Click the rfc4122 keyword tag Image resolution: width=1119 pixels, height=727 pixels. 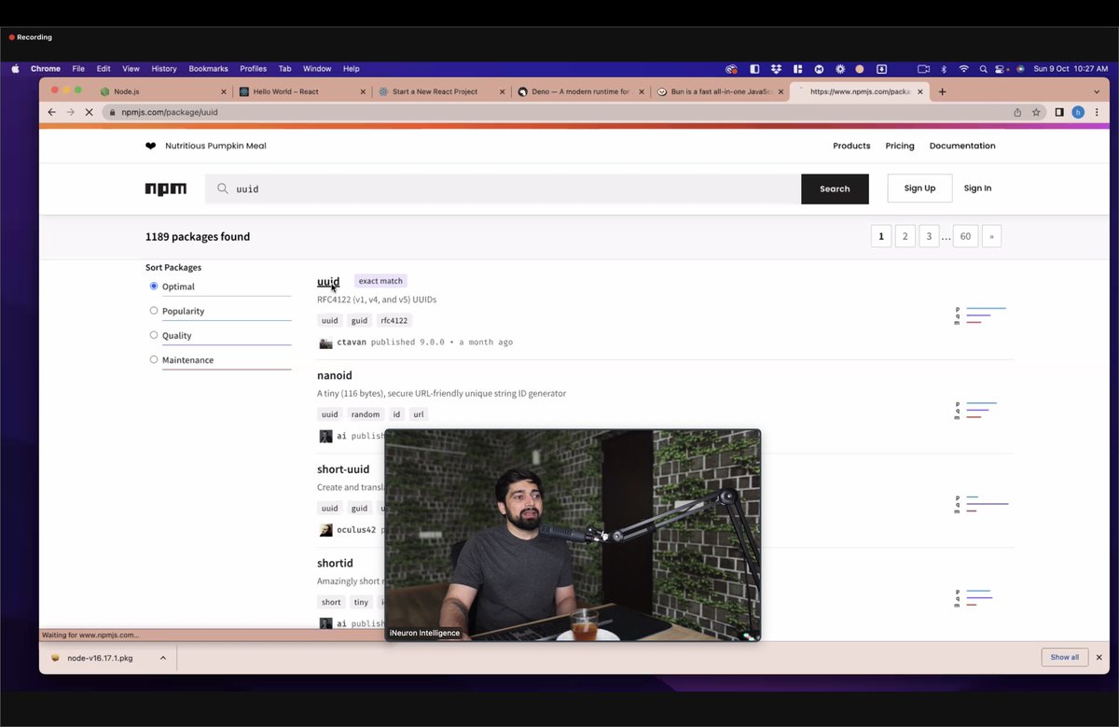click(394, 321)
